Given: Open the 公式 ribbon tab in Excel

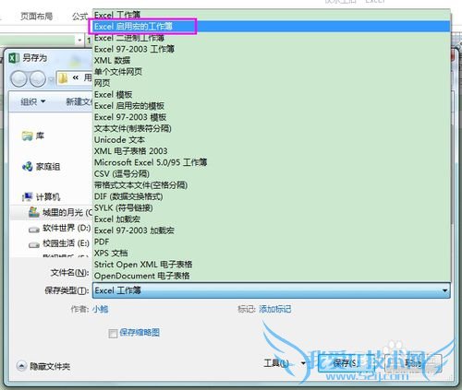Looking at the screenshot, I should click(79, 17).
